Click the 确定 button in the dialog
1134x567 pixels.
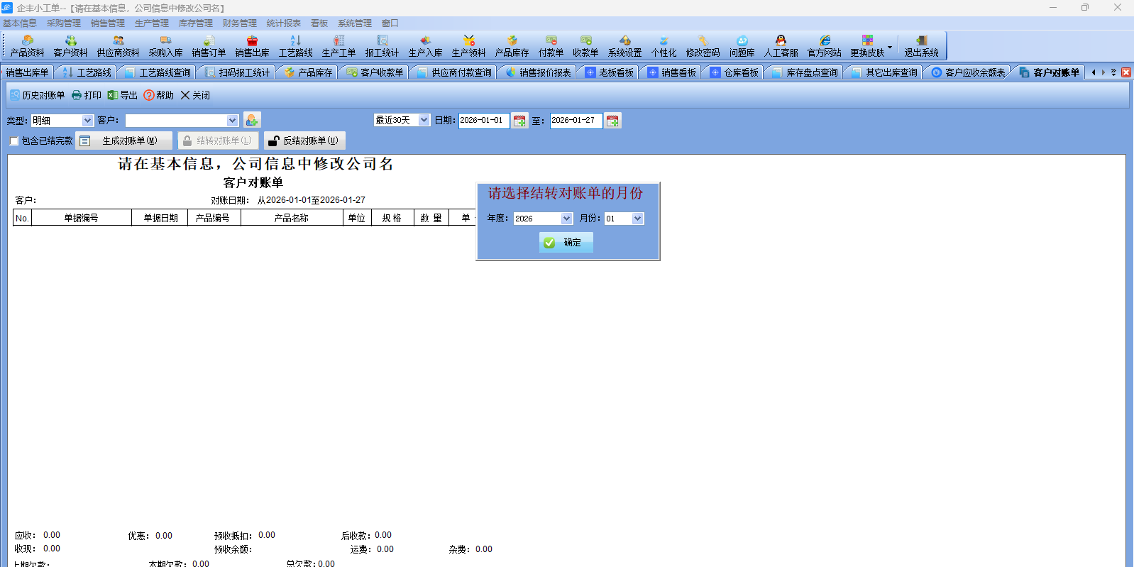point(566,243)
